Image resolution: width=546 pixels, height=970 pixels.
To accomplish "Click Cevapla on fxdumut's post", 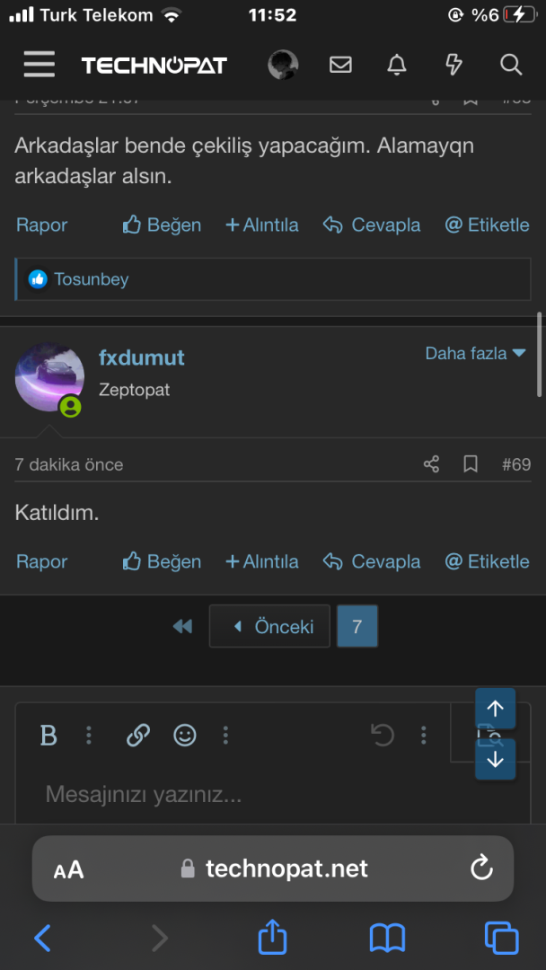I will pos(372,562).
